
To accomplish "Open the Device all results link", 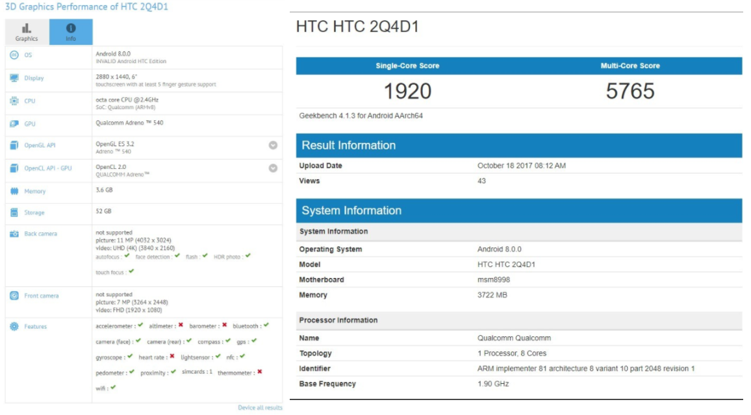I will (x=260, y=408).
